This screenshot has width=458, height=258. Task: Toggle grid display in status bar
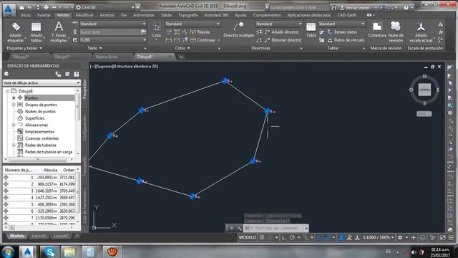(262, 237)
